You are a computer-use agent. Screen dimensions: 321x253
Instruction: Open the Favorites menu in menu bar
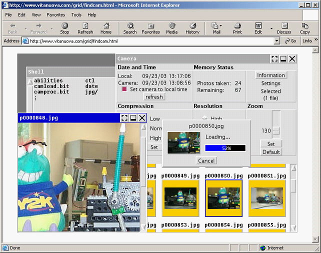pyautogui.click(x=56, y=15)
